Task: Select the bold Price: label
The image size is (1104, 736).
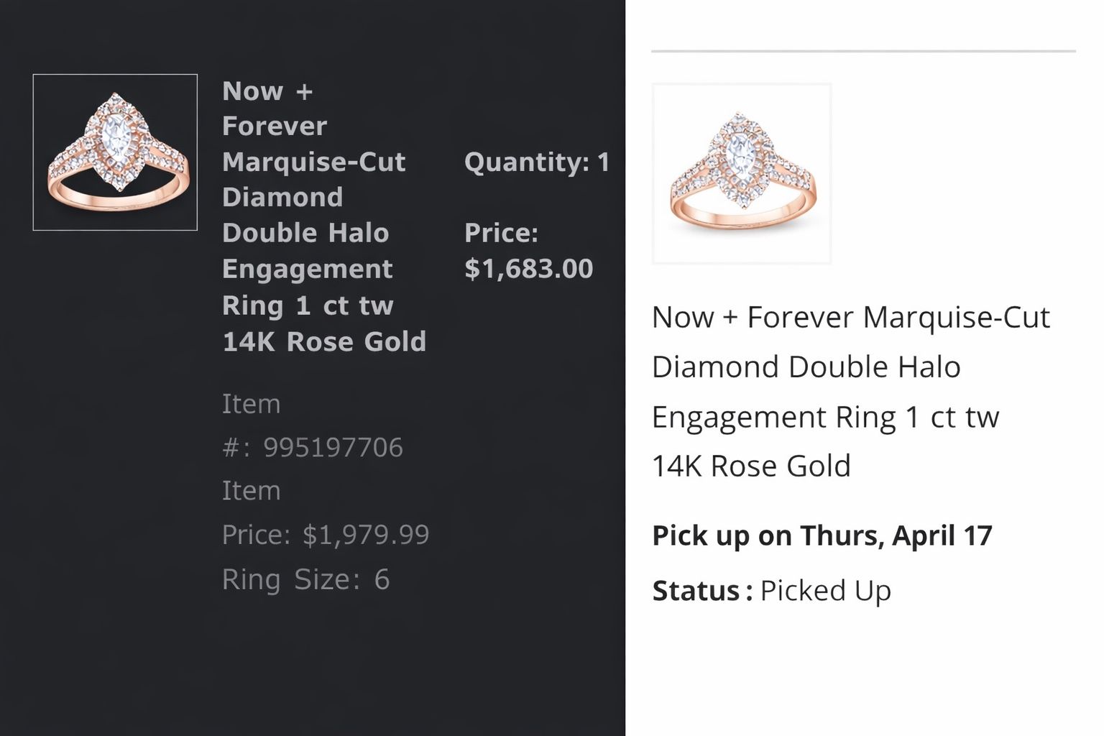Action: tap(501, 233)
